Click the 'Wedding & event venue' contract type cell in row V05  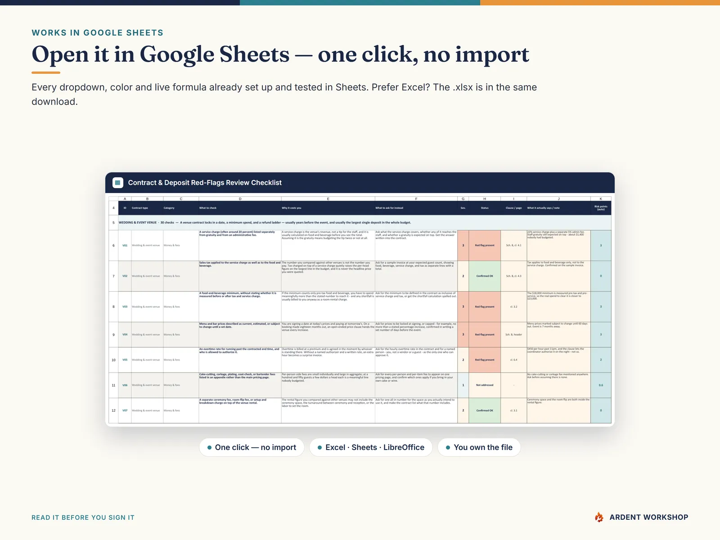point(147,360)
